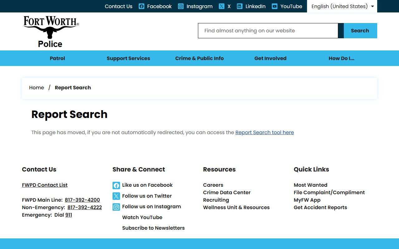
Task: Open YouTube icon in top bar
Action: click(x=275, y=6)
